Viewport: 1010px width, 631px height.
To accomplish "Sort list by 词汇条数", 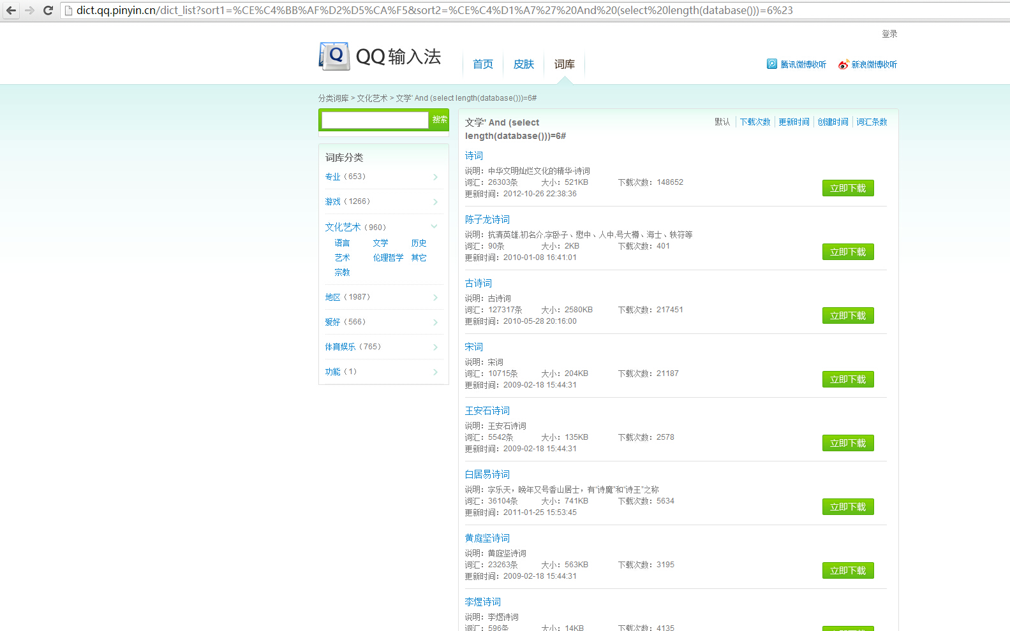I will pos(872,122).
